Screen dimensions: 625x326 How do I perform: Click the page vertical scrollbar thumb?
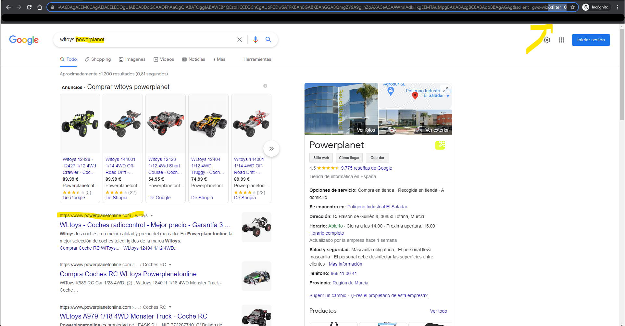622,75
